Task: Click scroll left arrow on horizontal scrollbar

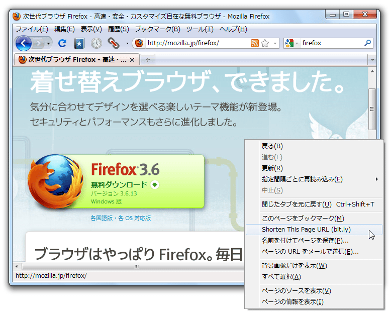Action: click(17, 266)
